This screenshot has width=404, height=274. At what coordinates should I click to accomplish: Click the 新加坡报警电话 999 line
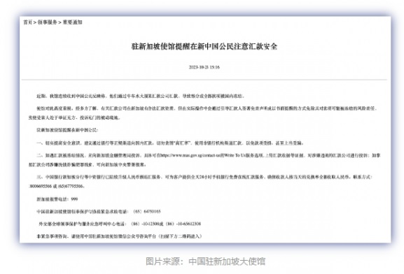click(x=57, y=199)
